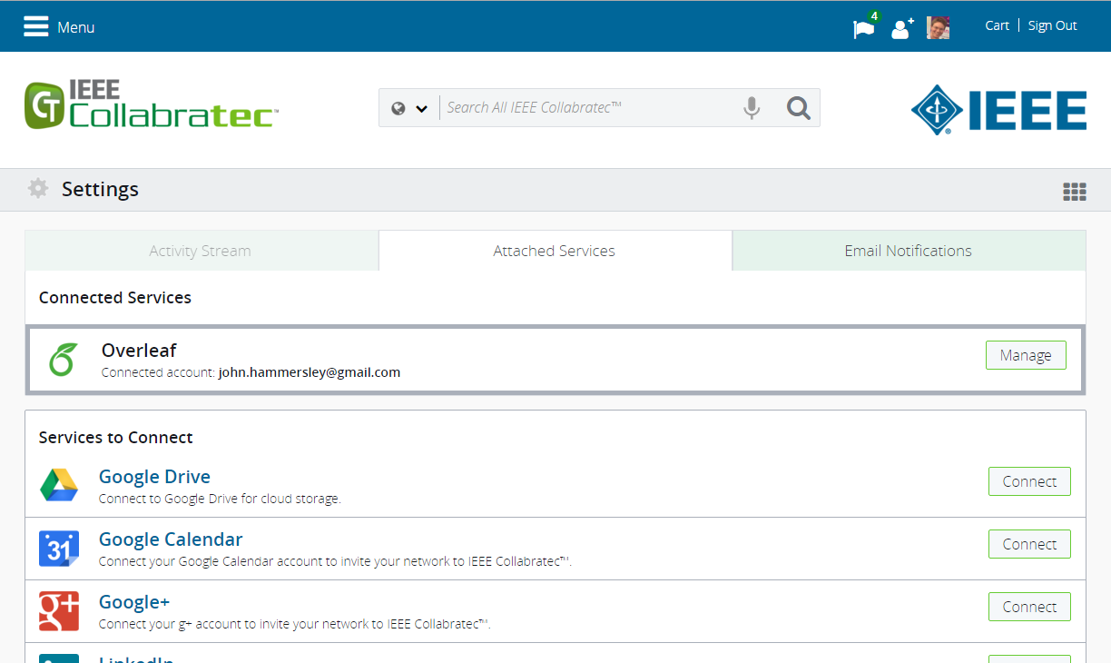Click the Settings page title

click(x=100, y=189)
